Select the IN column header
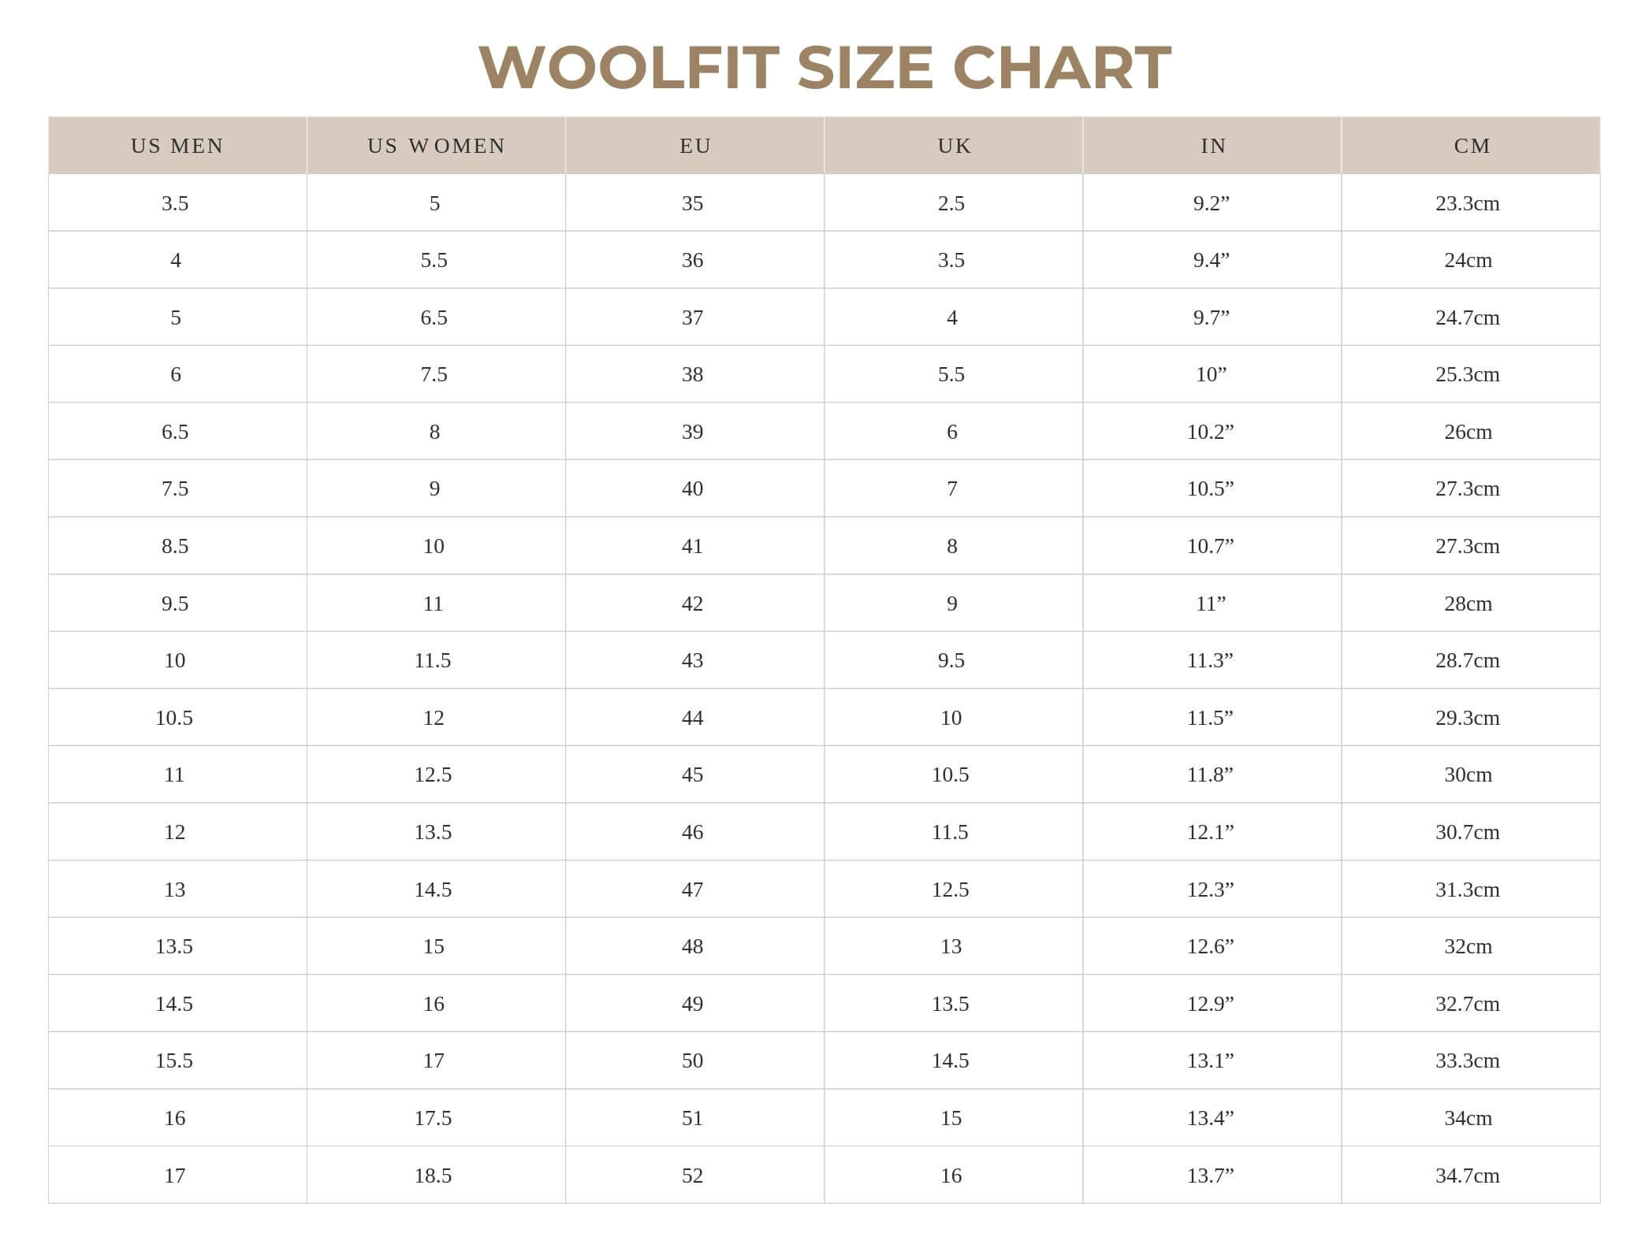This screenshot has height=1237, width=1649. click(1212, 146)
